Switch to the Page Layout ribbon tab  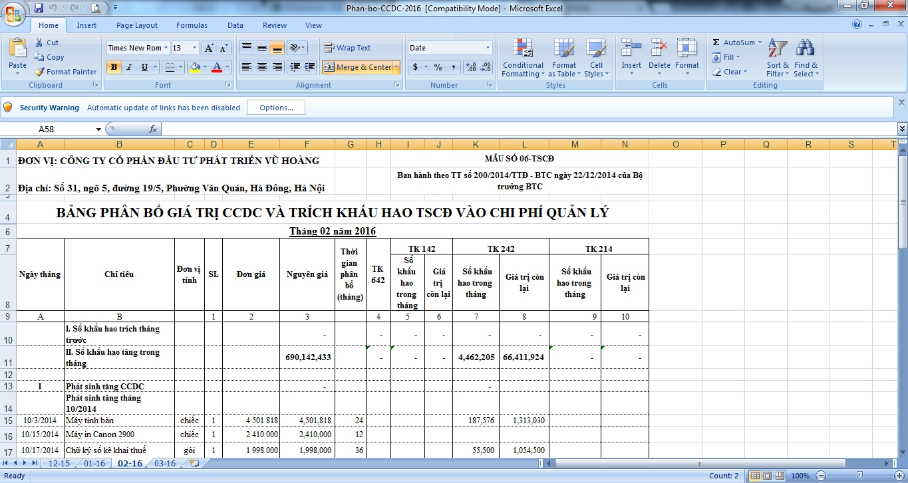tap(137, 25)
